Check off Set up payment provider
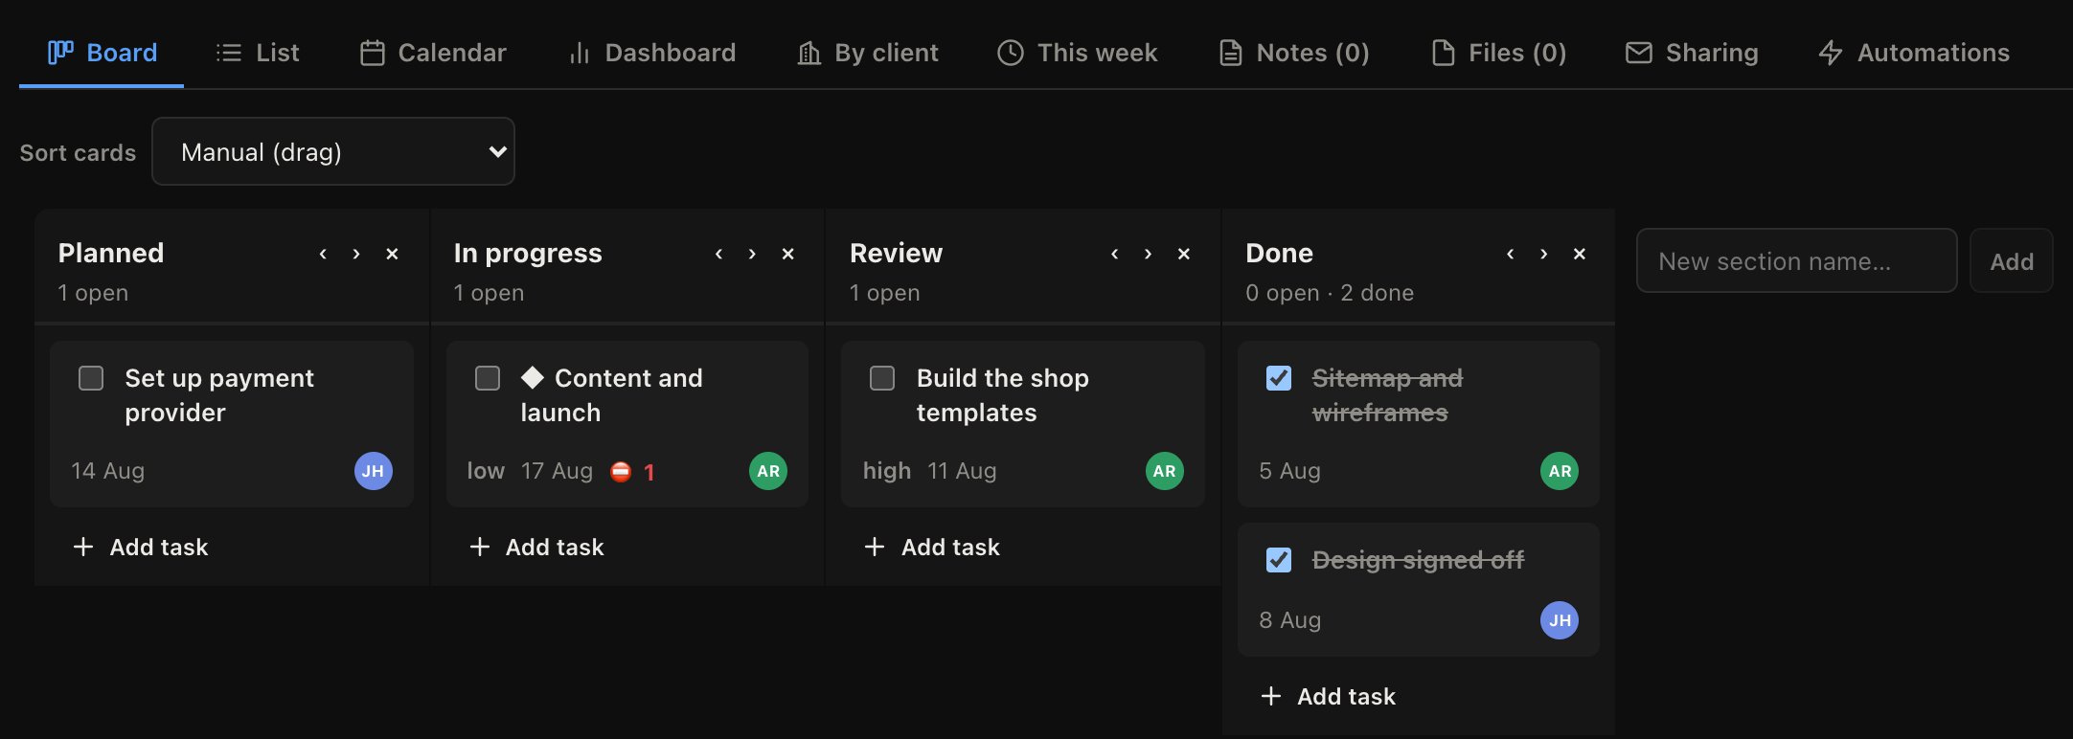 click(x=91, y=378)
